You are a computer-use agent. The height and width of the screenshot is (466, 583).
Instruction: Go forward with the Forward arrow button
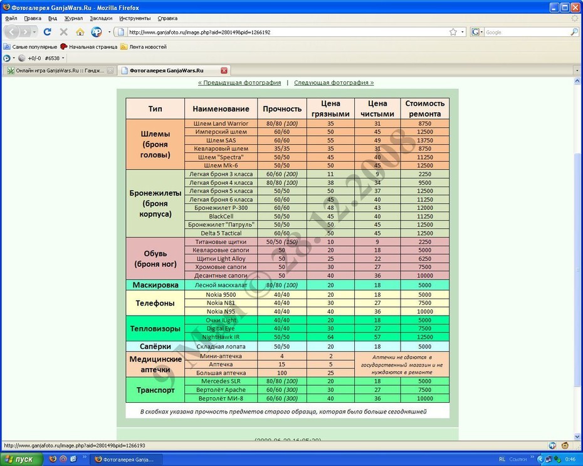[25, 32]
